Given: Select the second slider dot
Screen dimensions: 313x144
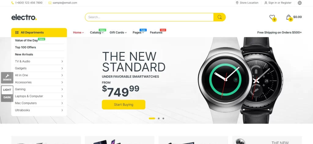Looking at the screenshot, I should click(159, 118).
